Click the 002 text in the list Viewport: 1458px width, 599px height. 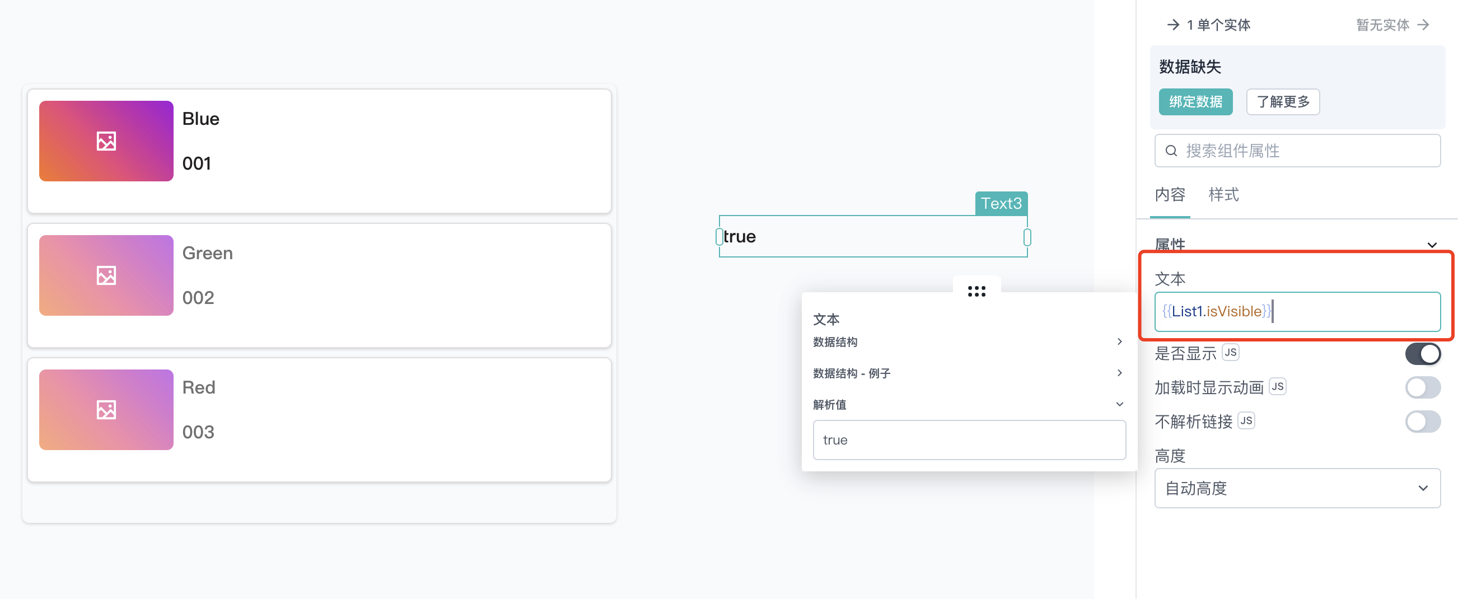[198, 298]
